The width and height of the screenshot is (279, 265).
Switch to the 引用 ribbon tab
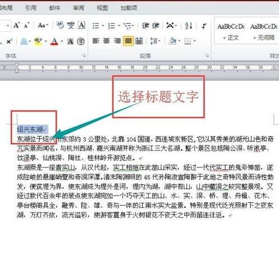[31, 8]
